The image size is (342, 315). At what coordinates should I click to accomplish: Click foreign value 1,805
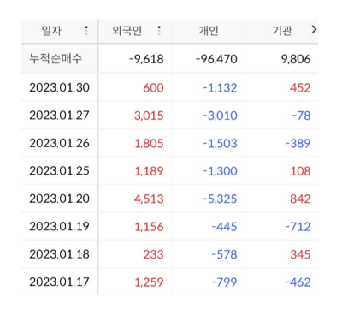pyautogui.click(x=149, y=143)
